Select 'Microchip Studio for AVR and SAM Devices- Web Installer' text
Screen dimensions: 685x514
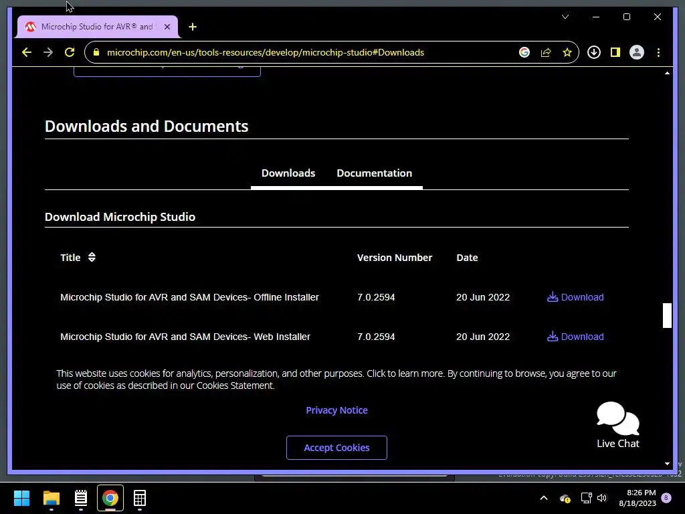point(185,337)
